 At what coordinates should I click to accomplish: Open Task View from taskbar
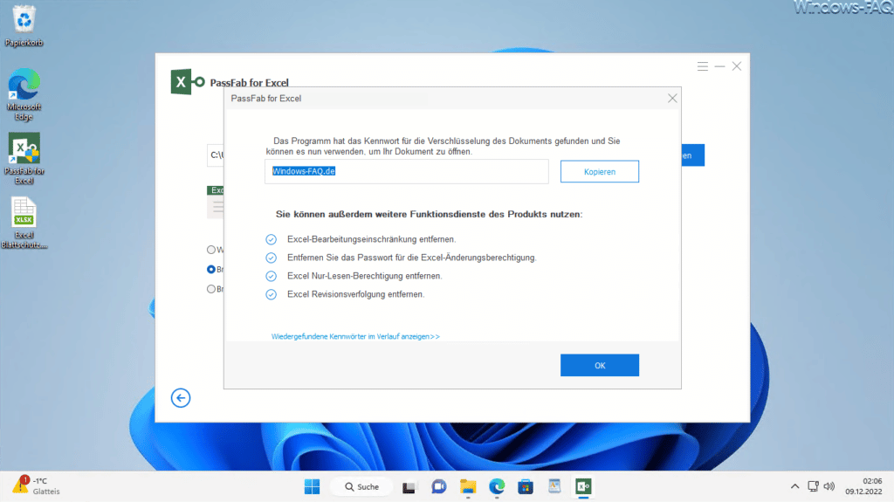pos(409,487)
